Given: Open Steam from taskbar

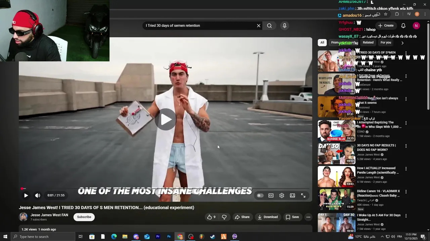Looking at the screenshot, I should 213,237.
